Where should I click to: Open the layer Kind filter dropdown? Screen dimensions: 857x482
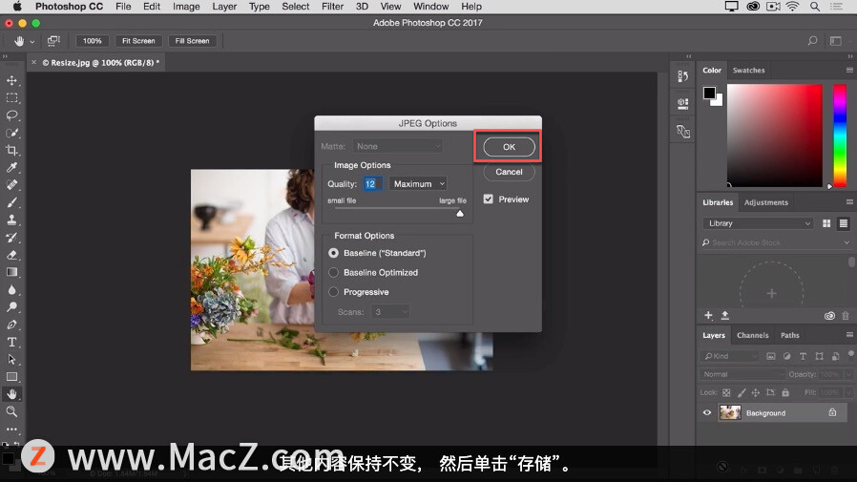[x=730, y=356]
